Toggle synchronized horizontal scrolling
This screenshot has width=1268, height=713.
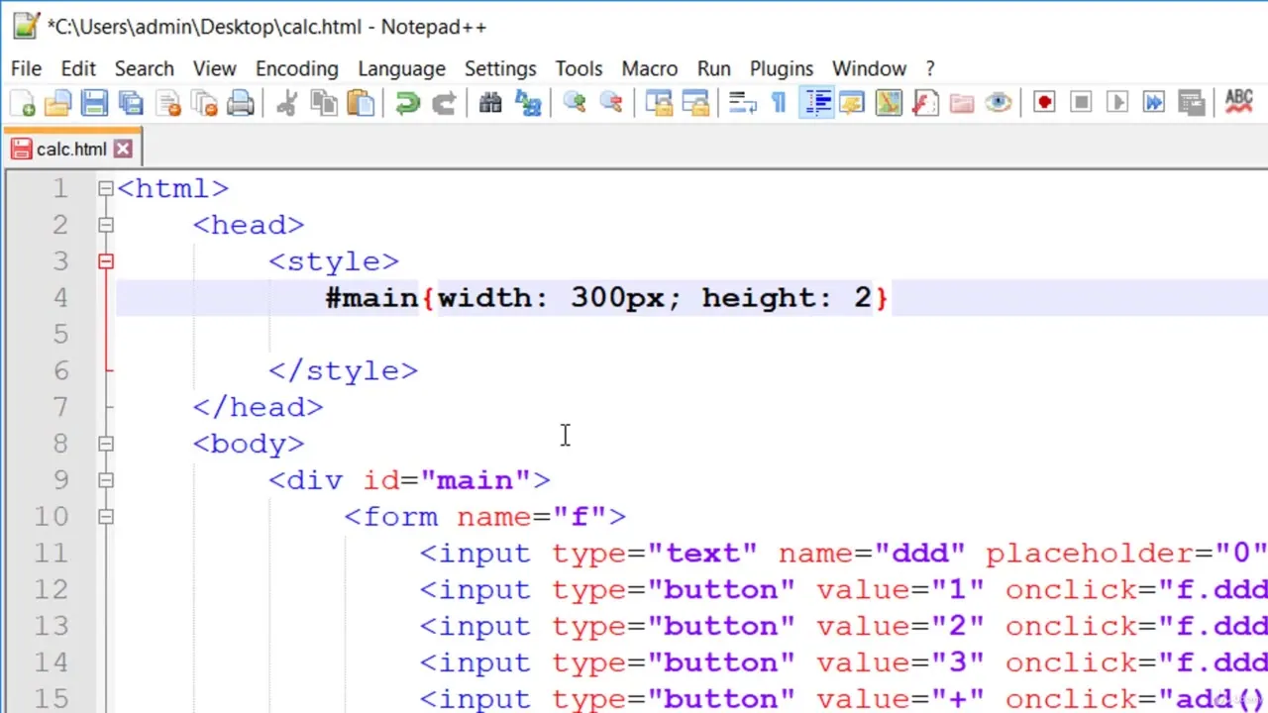[x=695, y=102]
